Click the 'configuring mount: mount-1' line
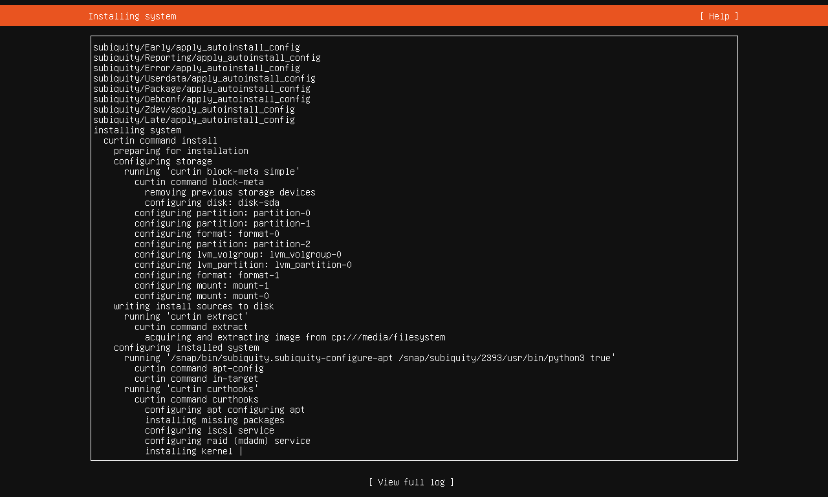 click(201, 285)
